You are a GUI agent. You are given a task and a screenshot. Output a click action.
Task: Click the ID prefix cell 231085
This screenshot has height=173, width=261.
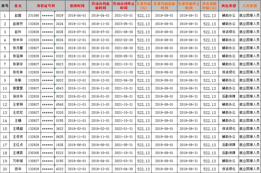tap(34, 16)
